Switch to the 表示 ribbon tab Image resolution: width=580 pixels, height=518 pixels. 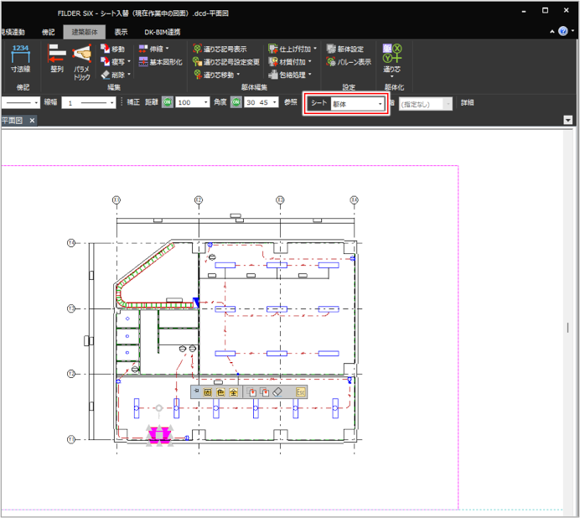[122, 32]
